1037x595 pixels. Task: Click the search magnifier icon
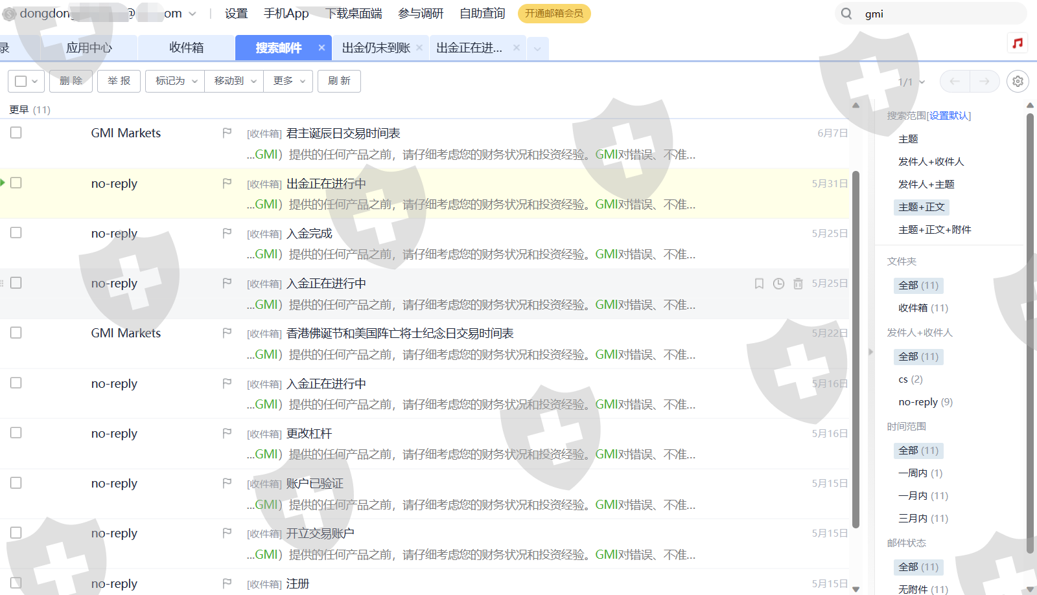point(846,14)
